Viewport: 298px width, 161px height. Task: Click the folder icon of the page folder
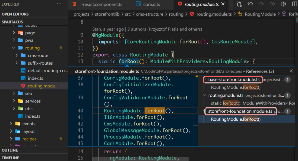pyautogui.click(x=21, y=33)
